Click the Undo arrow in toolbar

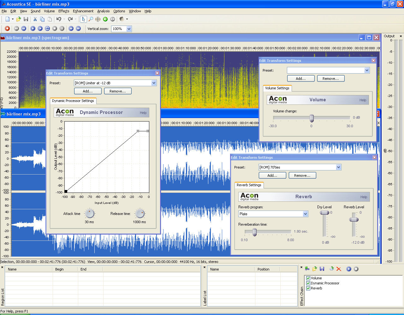click(59, 19)
